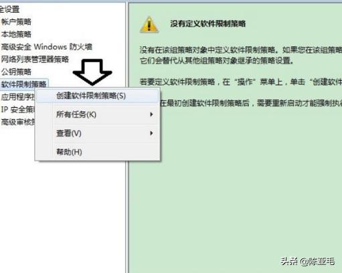Select the IP 安全策略 tree node
The width and height of the screenshot is (342, 273).
click(18, 110)
